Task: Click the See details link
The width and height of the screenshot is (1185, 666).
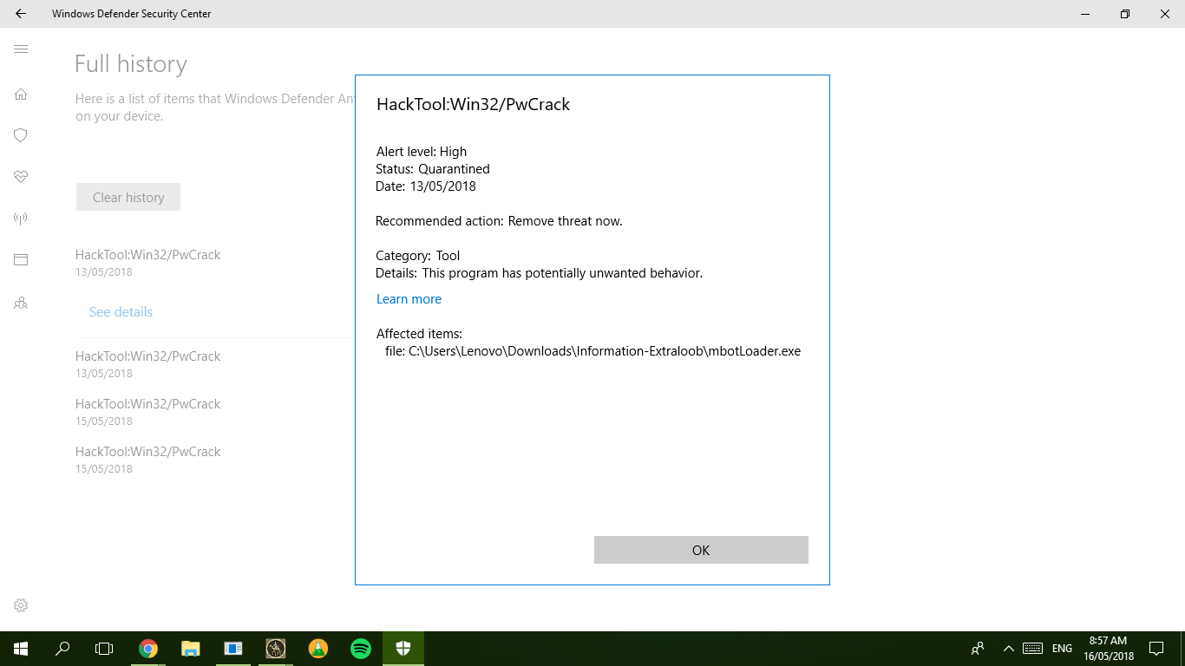Action: coord(121,312)
